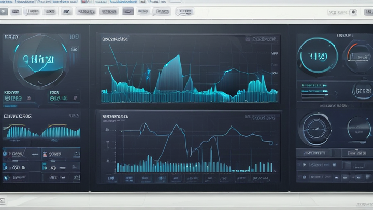The image size is (373, 210).
Task: Click the round blue icon in the bottom-right panel's last row
Action: (x=304, y=177)
